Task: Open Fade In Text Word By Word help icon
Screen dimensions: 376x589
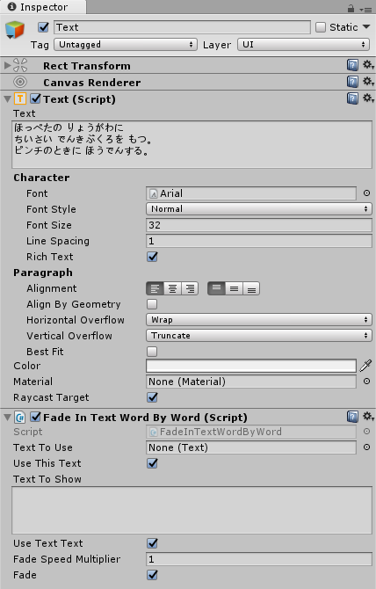Action: (x=352, y=417)
